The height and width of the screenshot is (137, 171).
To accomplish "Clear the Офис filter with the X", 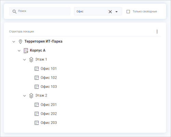I will (110, 12).
